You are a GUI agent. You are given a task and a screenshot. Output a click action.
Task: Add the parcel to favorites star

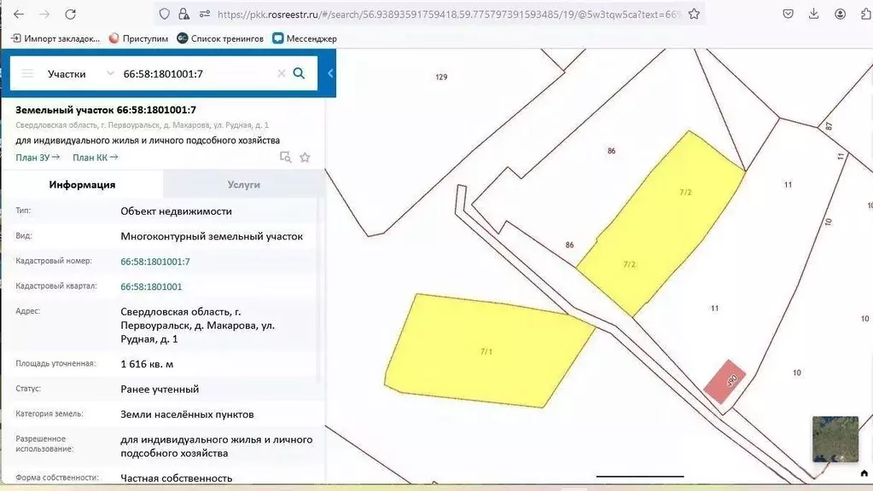(305, 158)
